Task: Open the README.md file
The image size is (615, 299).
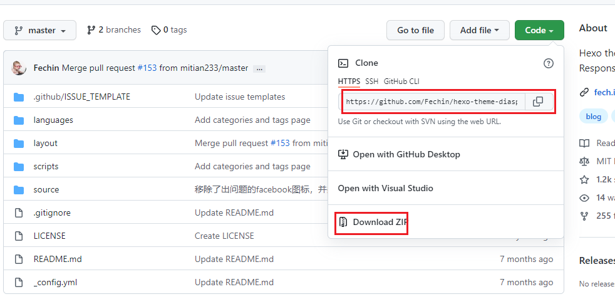Action: [58, 259]
